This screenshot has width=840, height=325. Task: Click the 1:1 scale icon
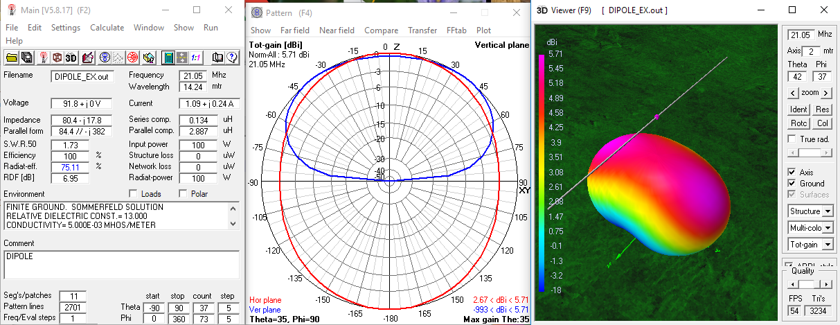pyautogui.click(x=196, y=58)
